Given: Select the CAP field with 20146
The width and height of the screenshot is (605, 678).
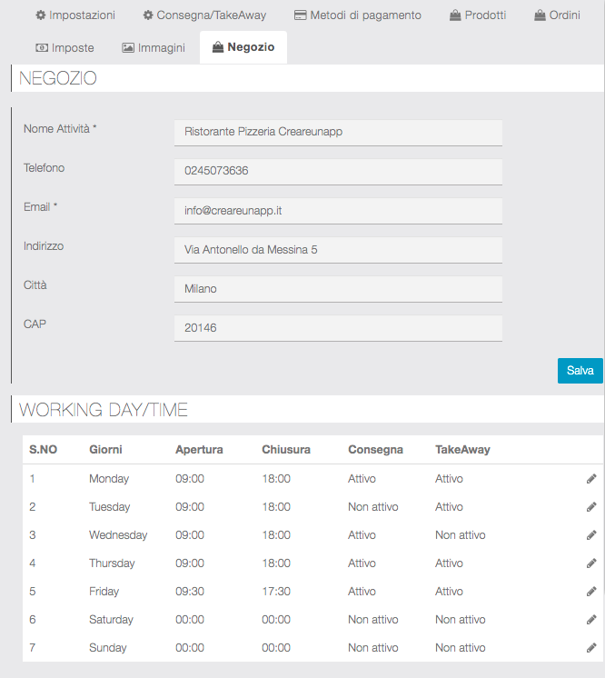Looking at the screenshot, I should [338, 327].
